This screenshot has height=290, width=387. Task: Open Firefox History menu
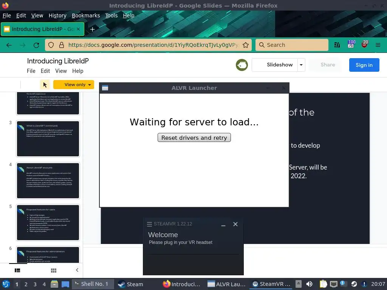[57, 15]
